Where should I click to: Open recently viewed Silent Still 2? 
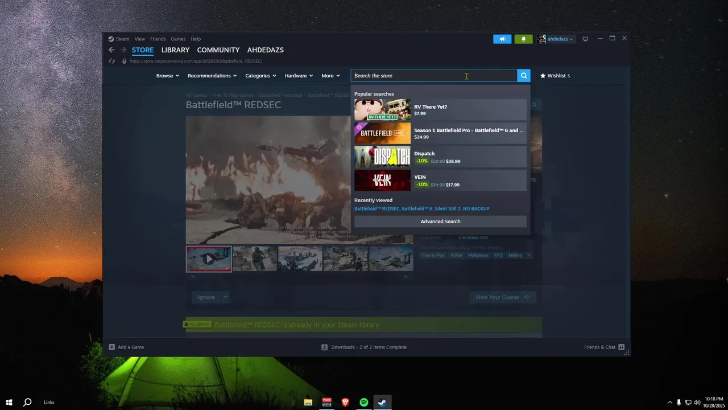tap(447, 208)
